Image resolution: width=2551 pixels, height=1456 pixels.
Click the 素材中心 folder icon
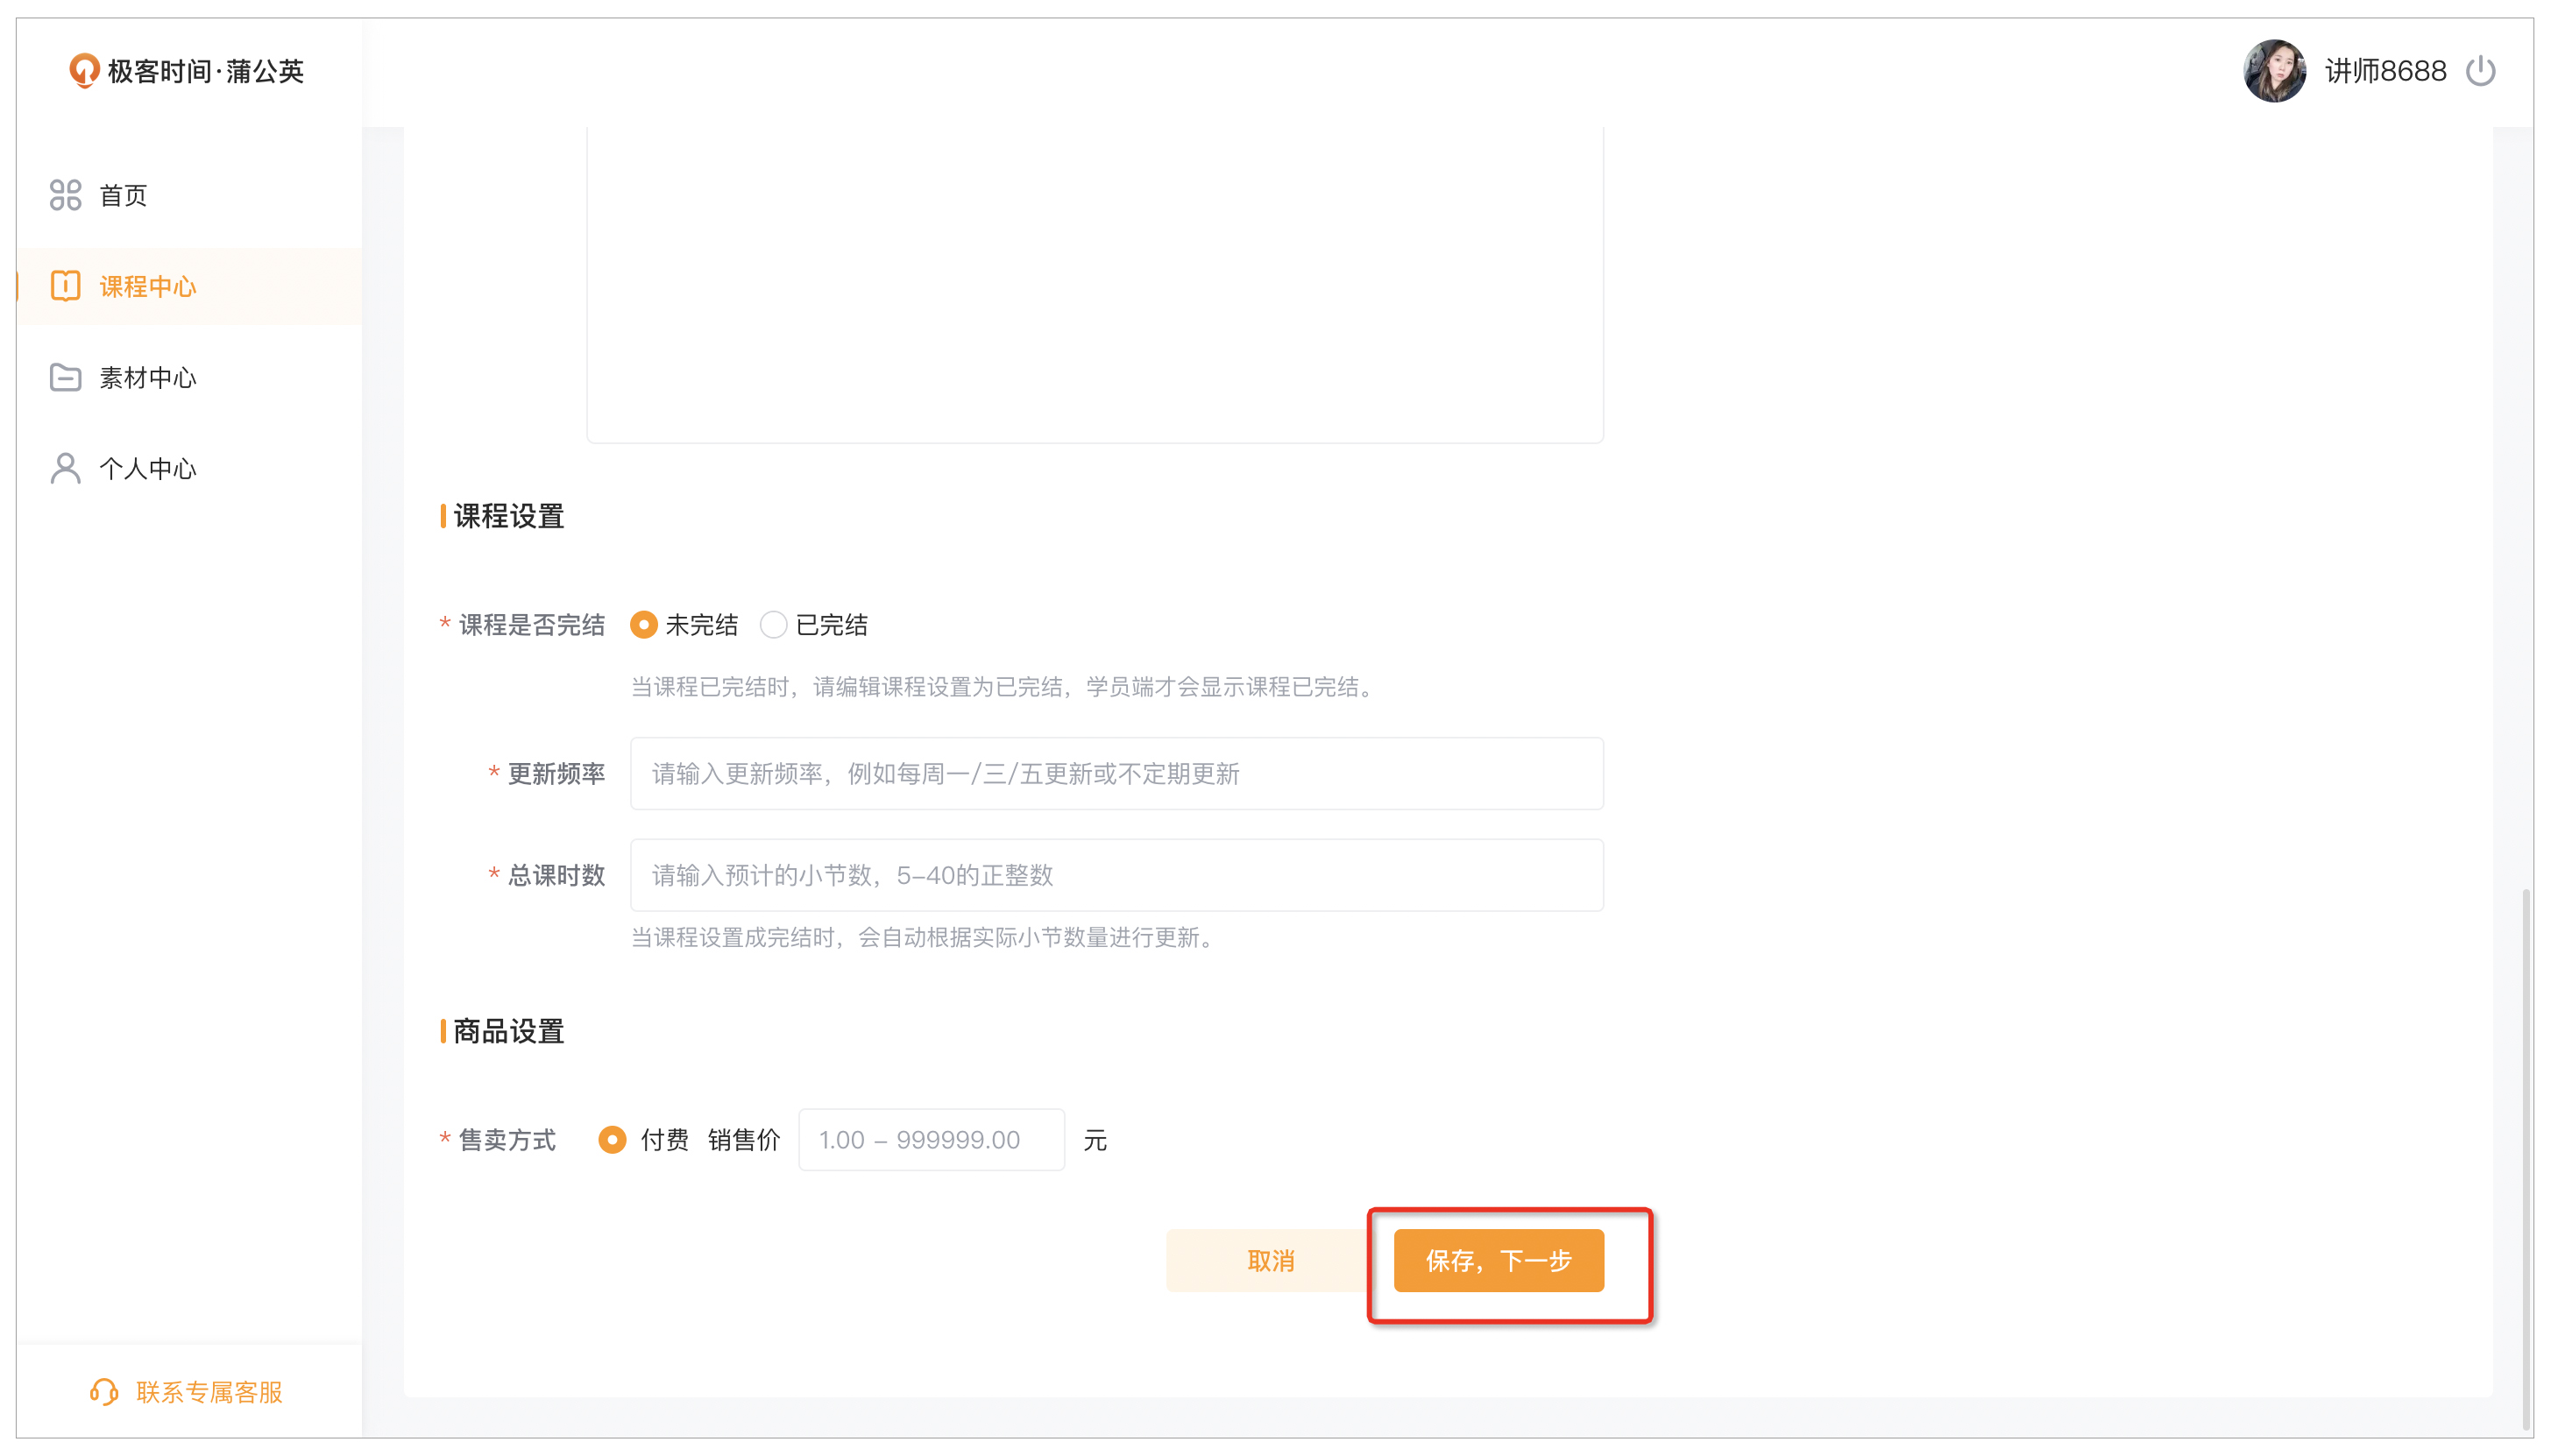click(65, 377)
